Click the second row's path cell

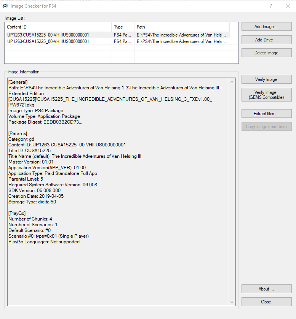[x=181, y=41]
